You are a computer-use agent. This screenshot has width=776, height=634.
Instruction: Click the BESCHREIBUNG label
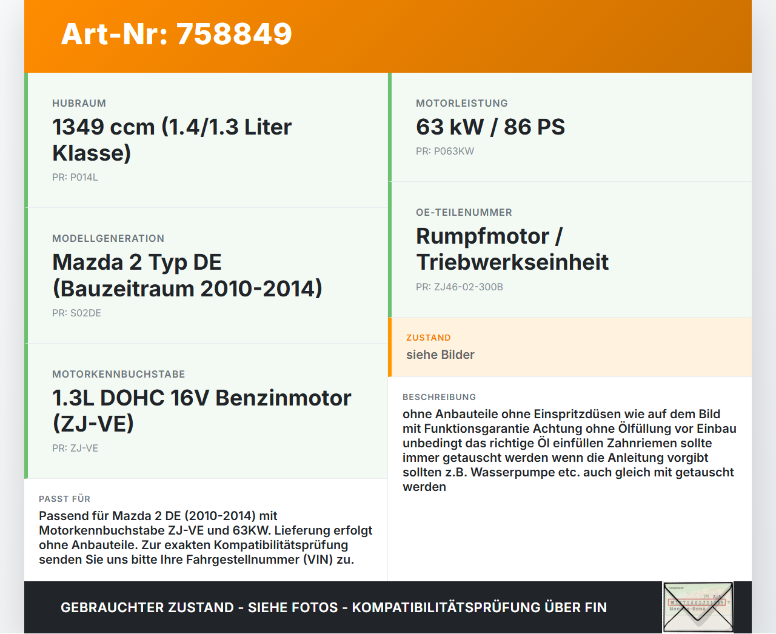point(440,397)
